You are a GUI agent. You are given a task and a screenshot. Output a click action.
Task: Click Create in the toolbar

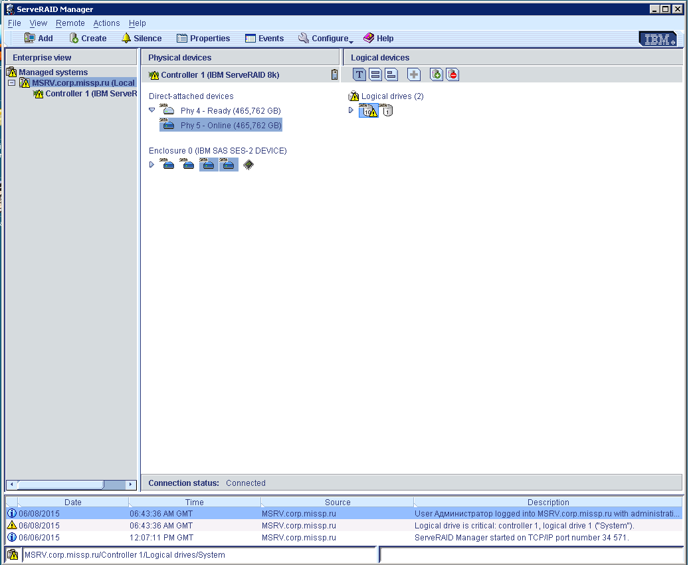click(88, 39)
